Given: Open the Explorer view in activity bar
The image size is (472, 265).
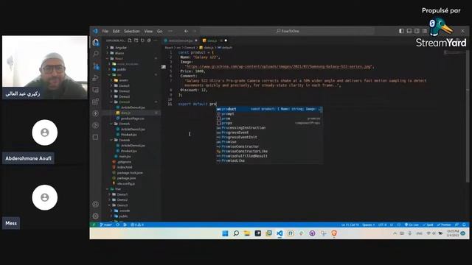Looking at the screenshot, I should [x=96, y=43].
